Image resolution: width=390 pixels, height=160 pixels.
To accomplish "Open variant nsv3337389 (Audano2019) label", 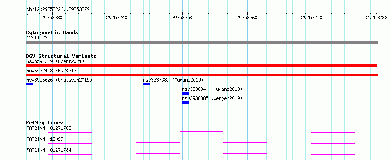I will pos(174,80).
